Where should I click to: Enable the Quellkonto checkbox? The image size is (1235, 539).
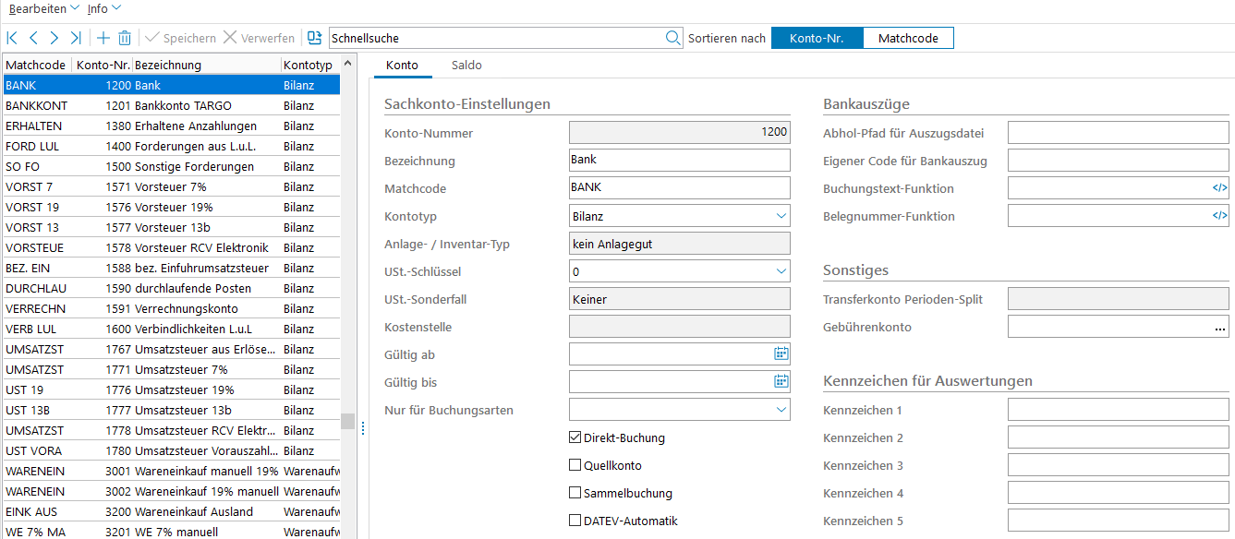pyautogui.click(x=575, y=466)
